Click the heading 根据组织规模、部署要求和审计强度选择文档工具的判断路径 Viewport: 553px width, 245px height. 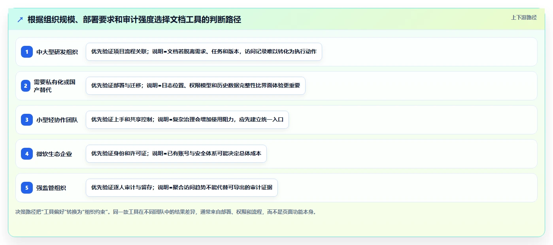(x=134, y=19)
